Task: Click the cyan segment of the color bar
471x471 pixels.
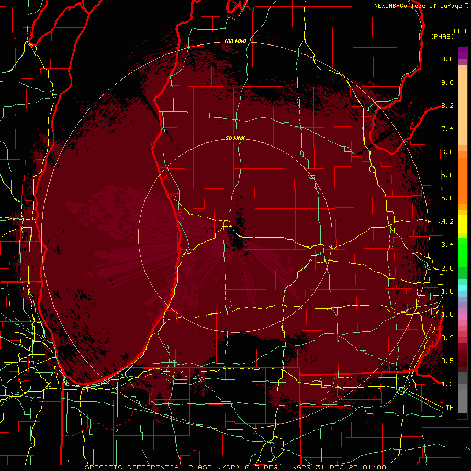Action: point(462,288)
